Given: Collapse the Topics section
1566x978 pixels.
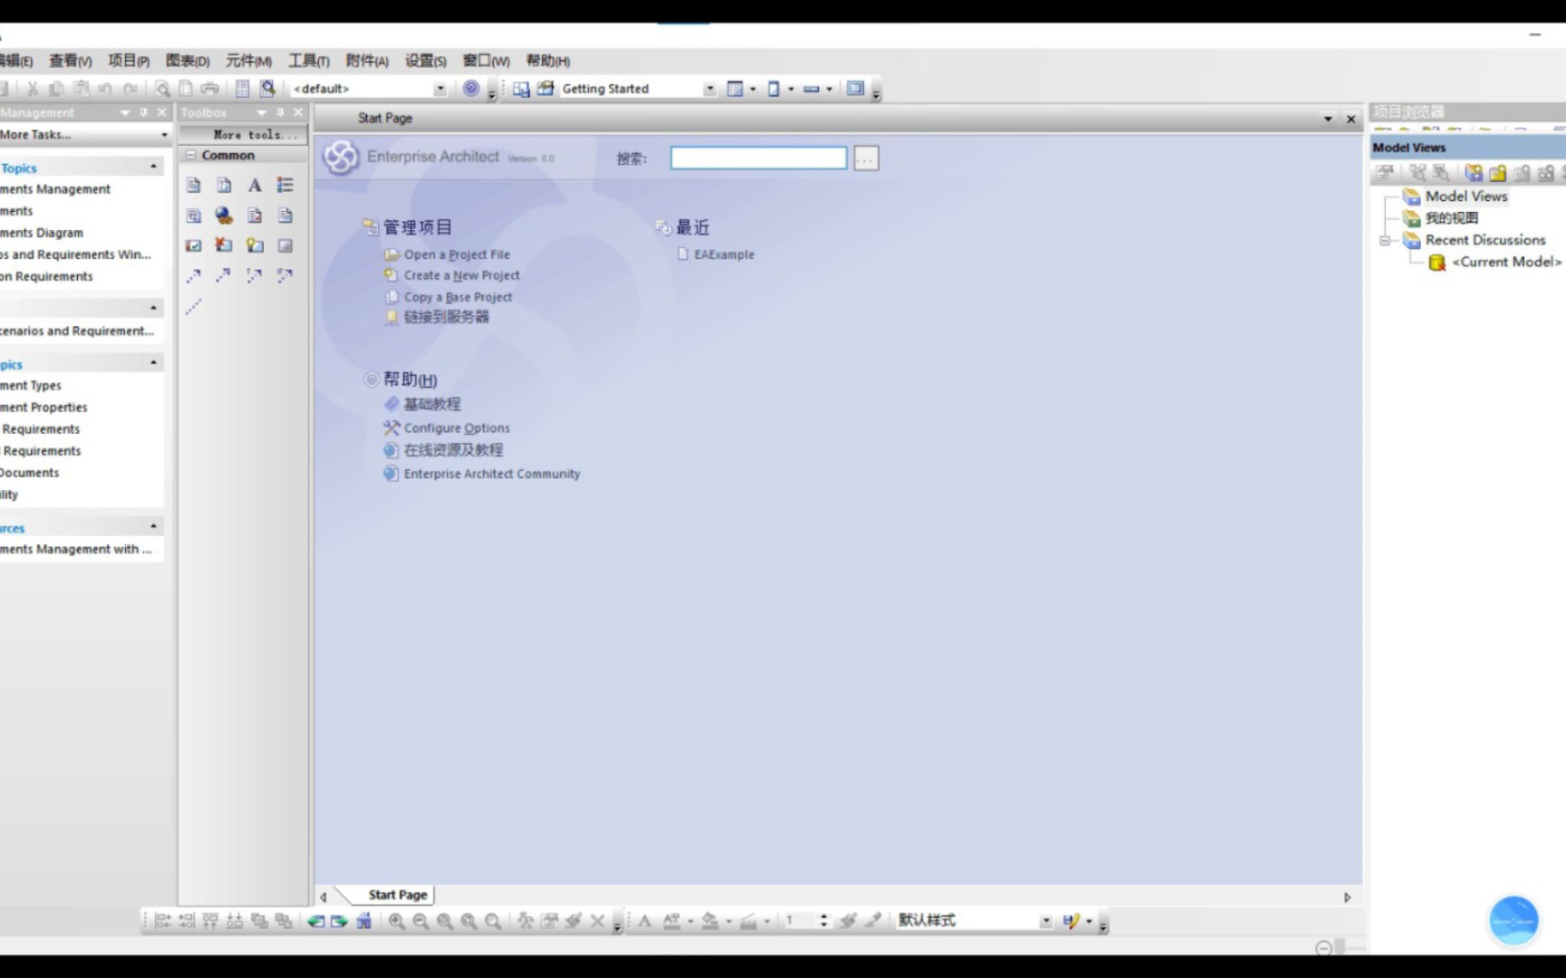Looking at the screenshot, I should click(153, 167).
